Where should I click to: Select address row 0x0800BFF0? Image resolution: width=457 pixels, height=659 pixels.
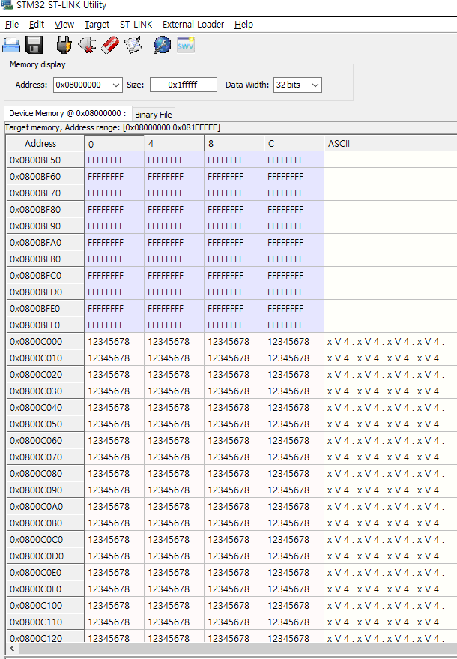(45, 325)
